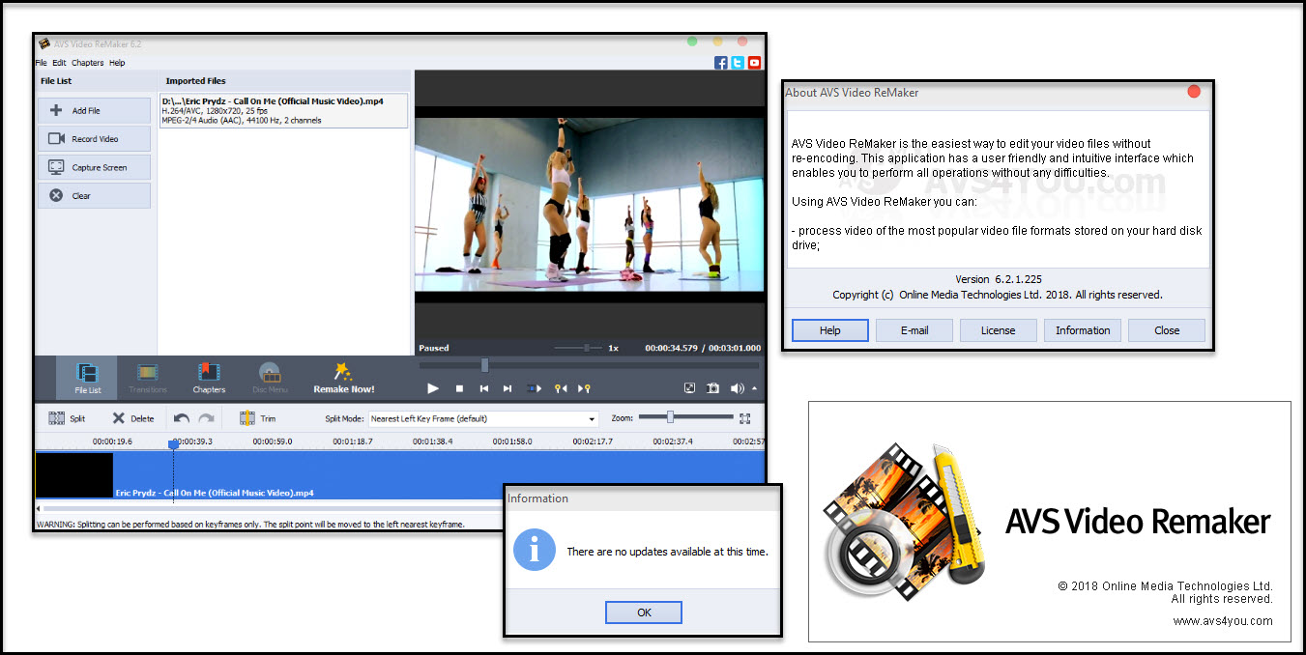Select the Eric Prydz clip on timeline
Screen dimensions: 1306x655
[398, 475]
